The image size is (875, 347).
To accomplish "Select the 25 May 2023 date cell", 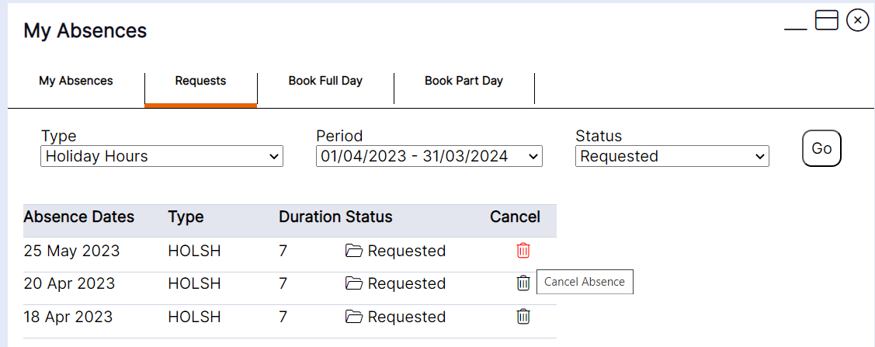I will point(71,251).
